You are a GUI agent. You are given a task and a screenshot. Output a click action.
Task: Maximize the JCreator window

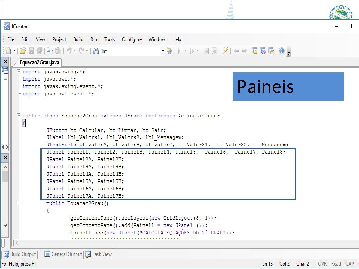pyautogui.click(x=353, y=26)
